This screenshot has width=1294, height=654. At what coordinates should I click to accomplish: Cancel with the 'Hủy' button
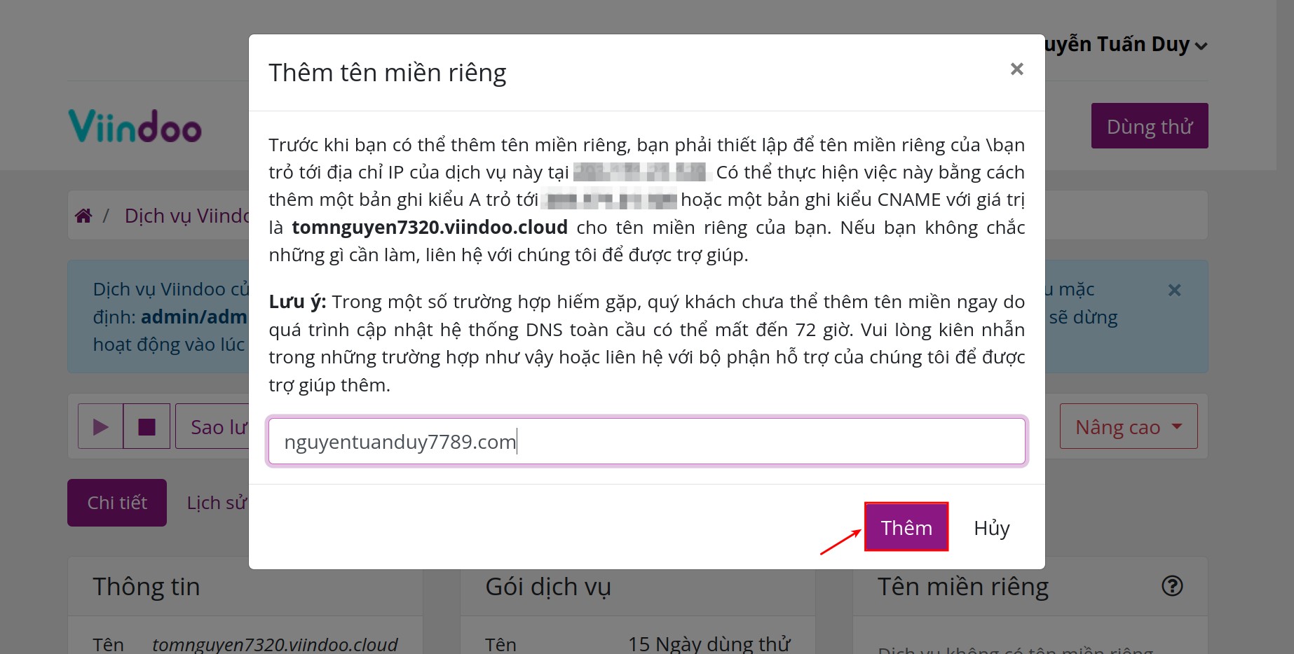[x=990, y=529]
